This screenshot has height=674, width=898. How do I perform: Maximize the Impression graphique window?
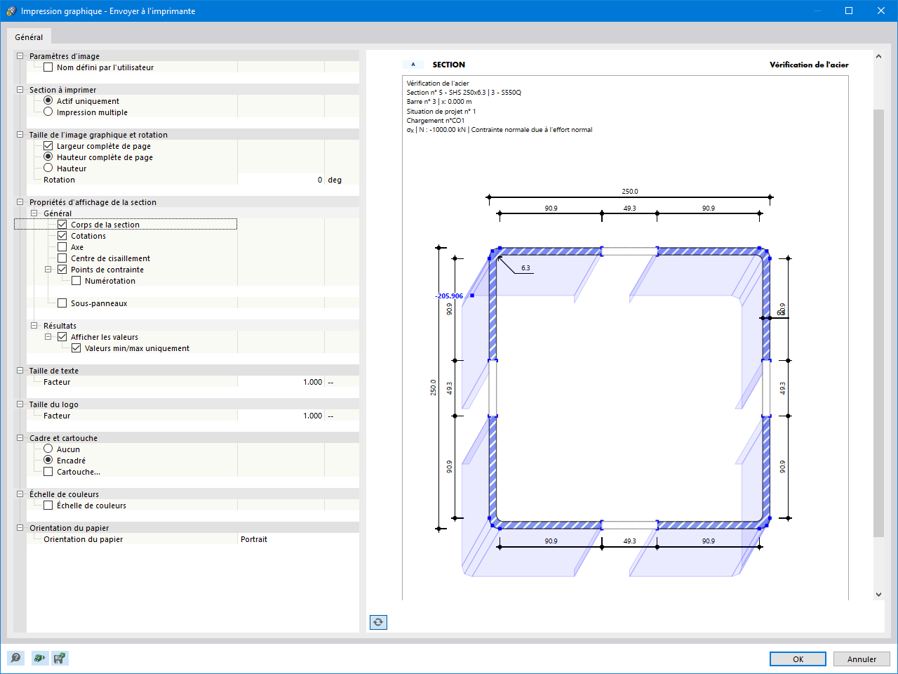(x=849, y=11)
